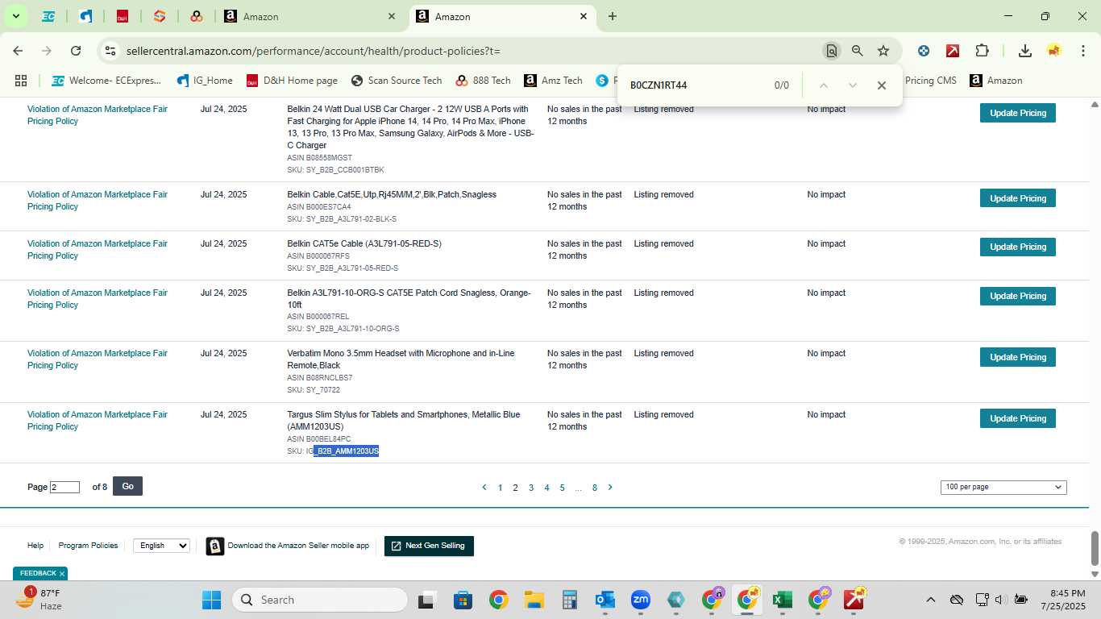The image size is (1101, 619).
Task: Open the 888 Tech bookmark
Action: pyautogui.click(x=483, y=81)
